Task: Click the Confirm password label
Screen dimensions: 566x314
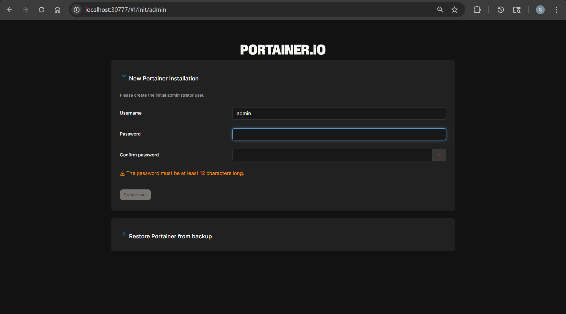Action: click(139, 155)
